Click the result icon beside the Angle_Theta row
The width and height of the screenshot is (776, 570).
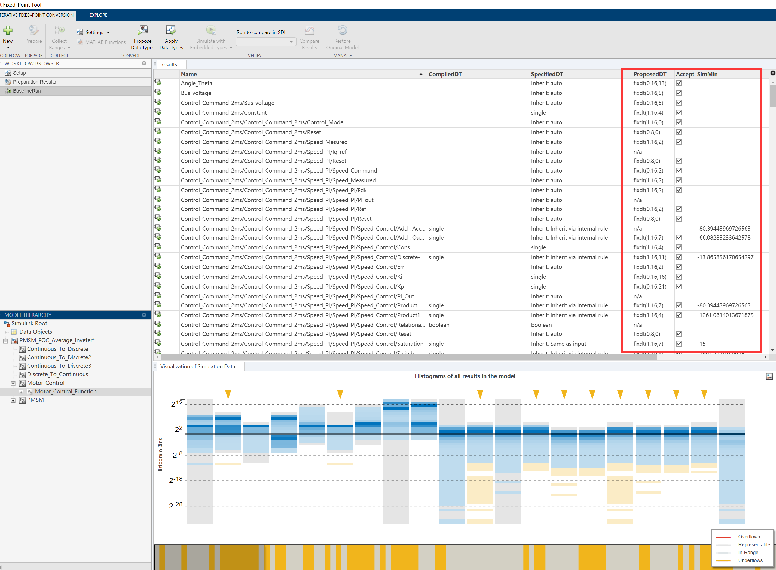pyautogui.click(x=158, y=83)
